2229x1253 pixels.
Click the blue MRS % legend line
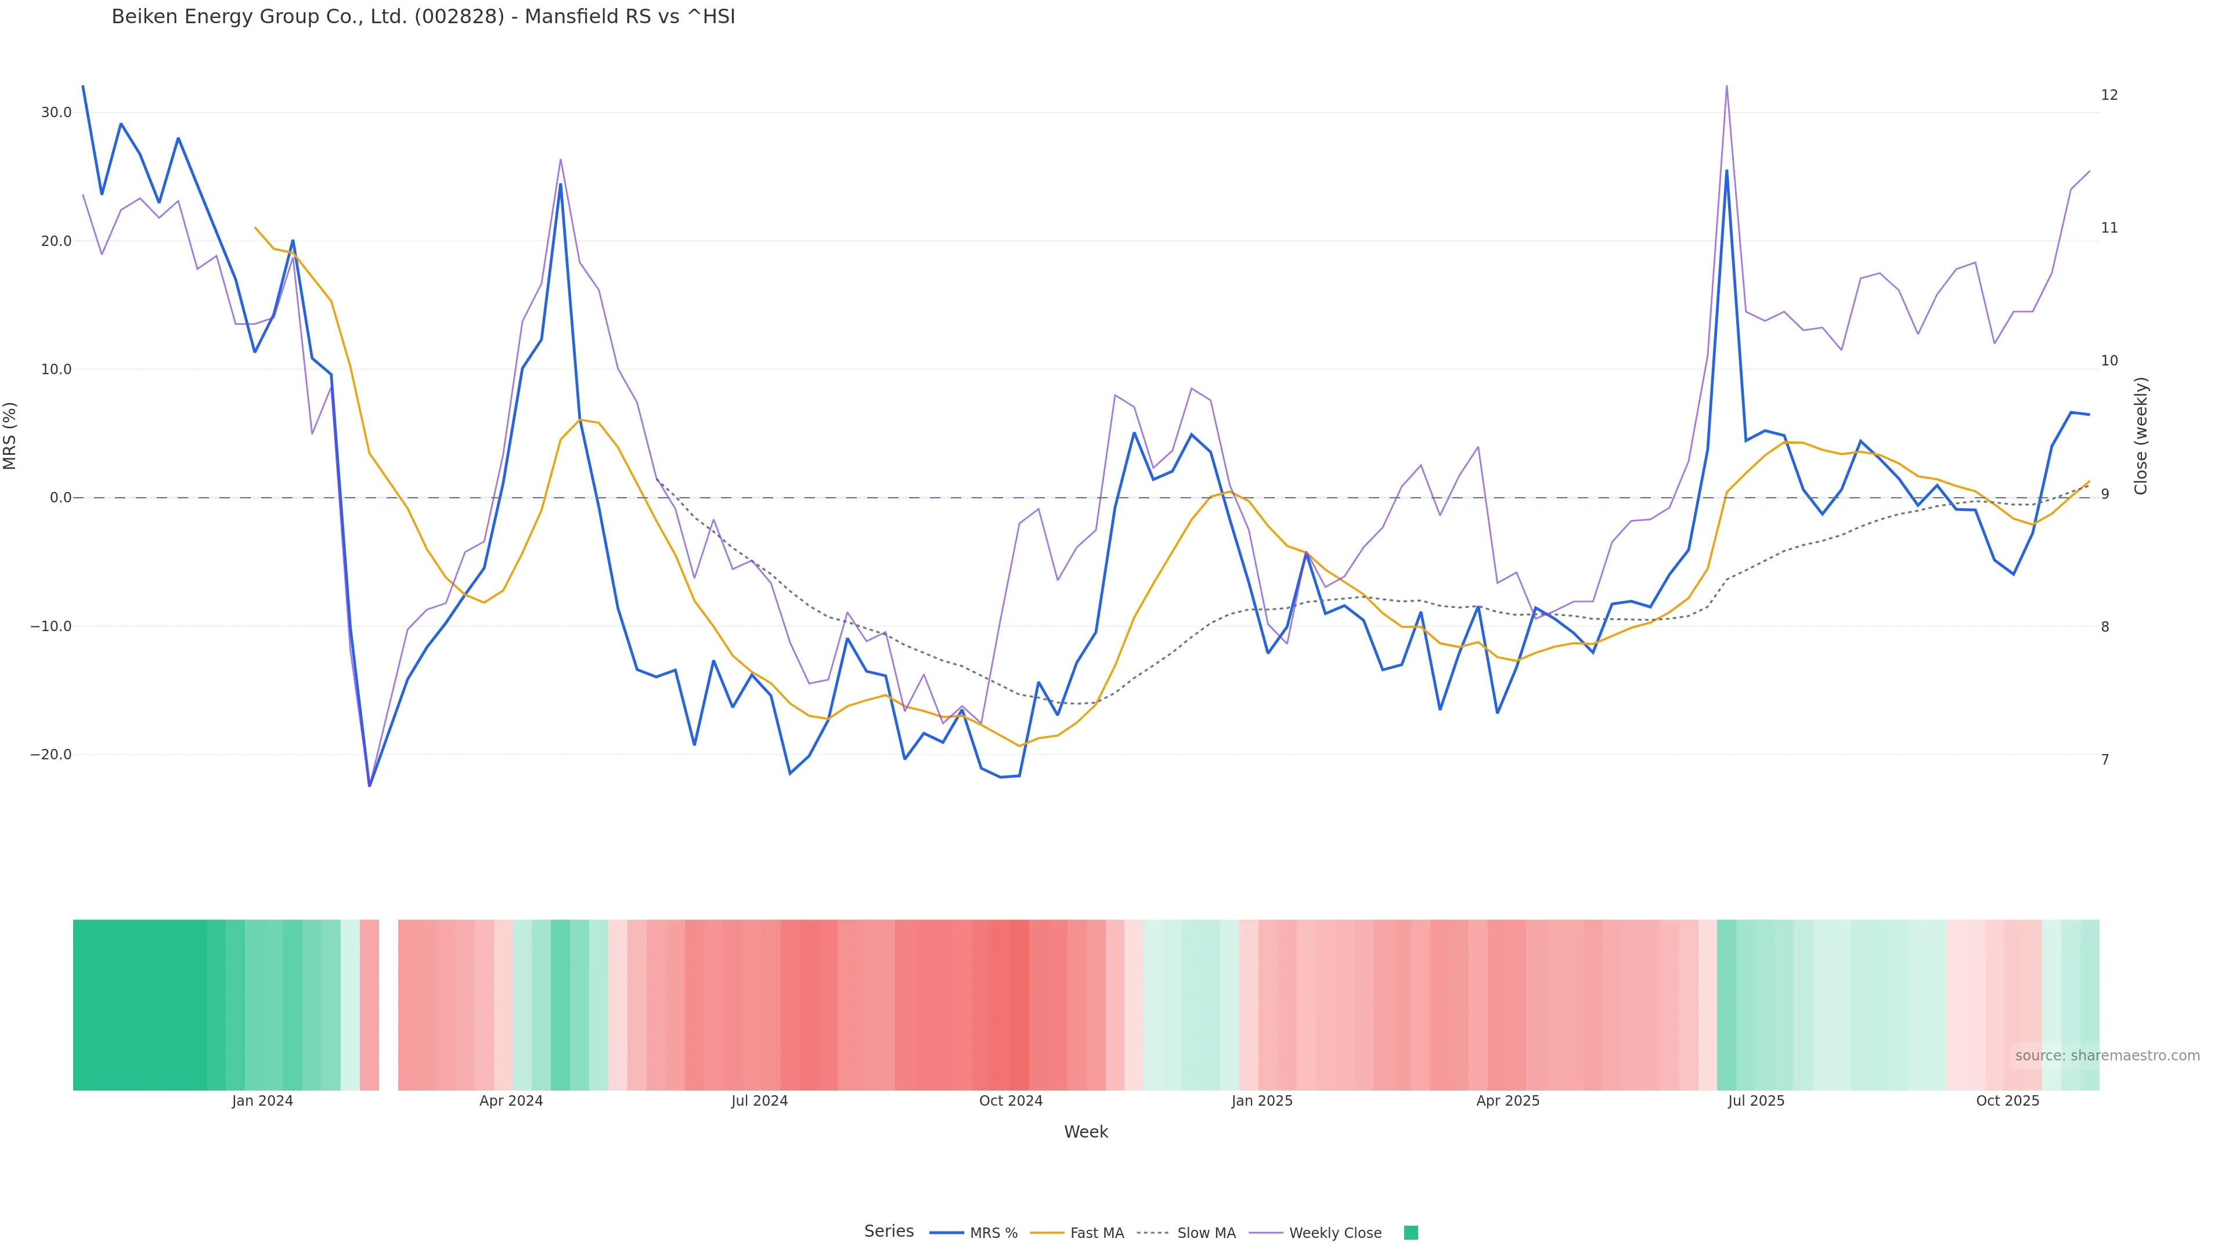[x=947, y=1233]
